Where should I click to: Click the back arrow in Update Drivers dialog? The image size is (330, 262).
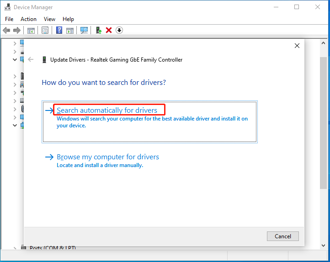pos(31,59)
